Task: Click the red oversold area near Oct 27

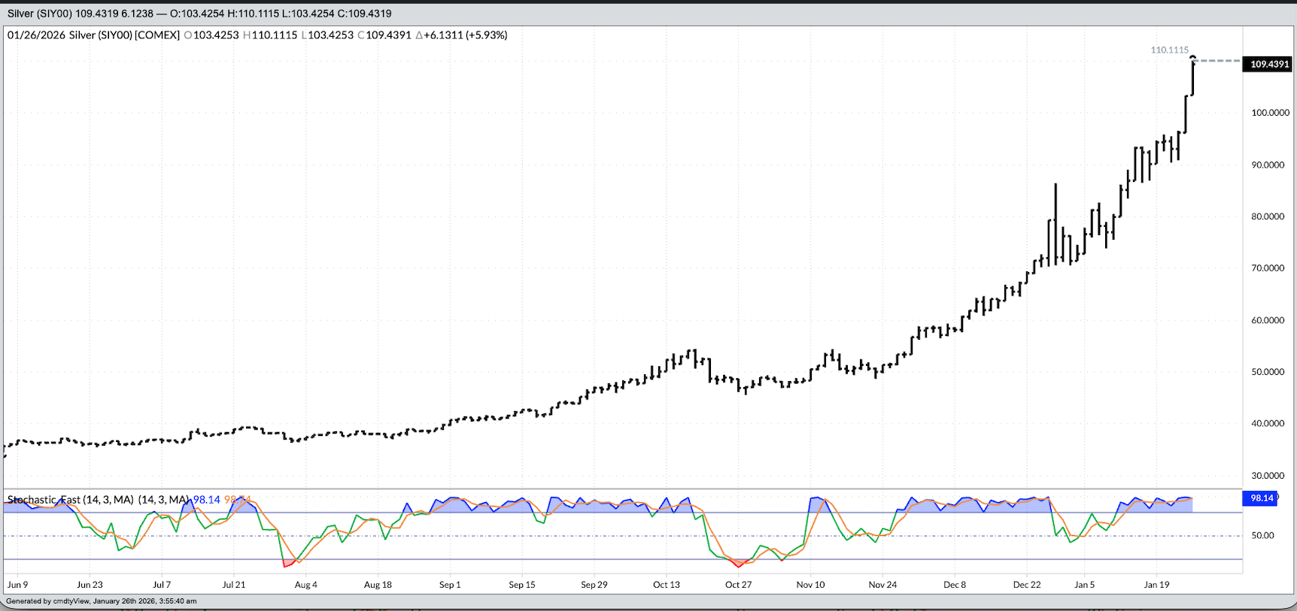Action: click(x=738, y=563)
